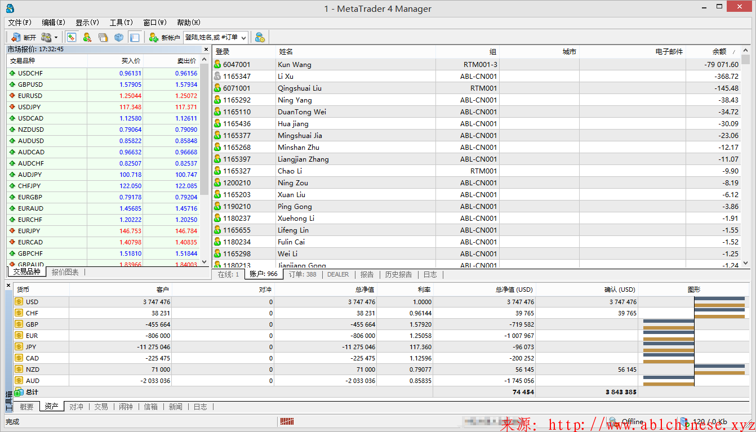Click the CAD currency coin icon

[x=19, y=358]
